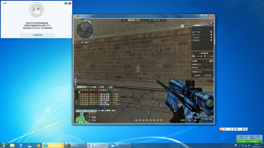Toggle the 普通 chat filter checkbox
This screenshot has width=264, height=148.
tap(92, 87)
